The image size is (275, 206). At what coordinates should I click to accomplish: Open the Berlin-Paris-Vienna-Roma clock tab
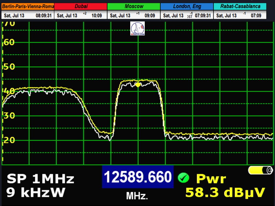[28, 6]
